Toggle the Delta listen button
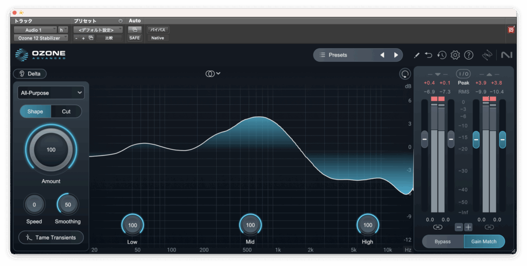 [30, 73]
